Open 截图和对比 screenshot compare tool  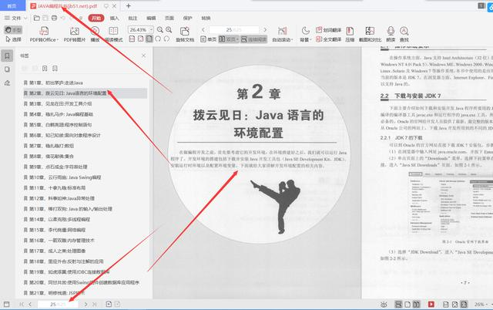point(370,34)
